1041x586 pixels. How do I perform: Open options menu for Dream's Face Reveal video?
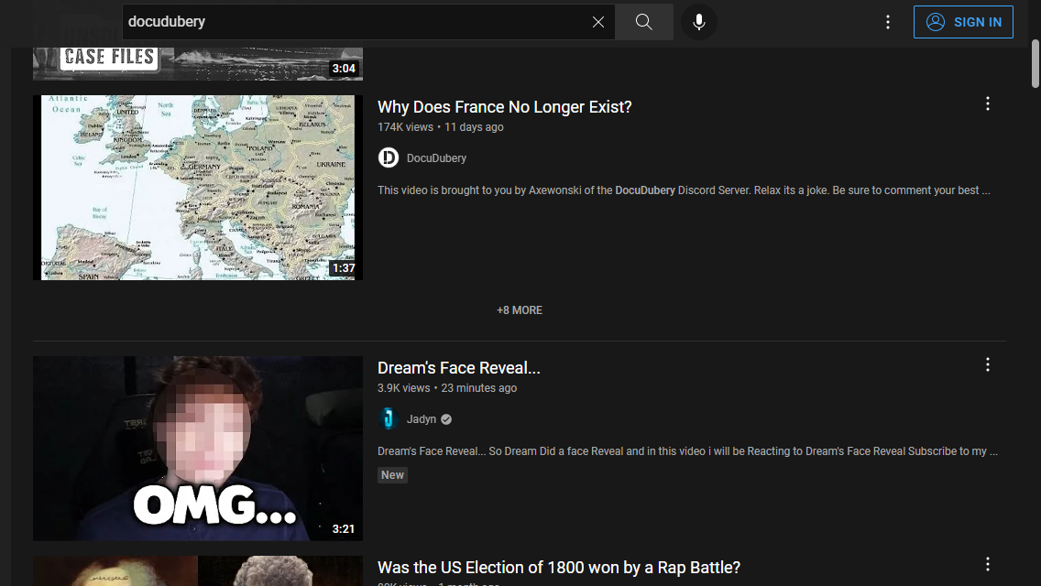pyautogui.click(x=987, y=365)
